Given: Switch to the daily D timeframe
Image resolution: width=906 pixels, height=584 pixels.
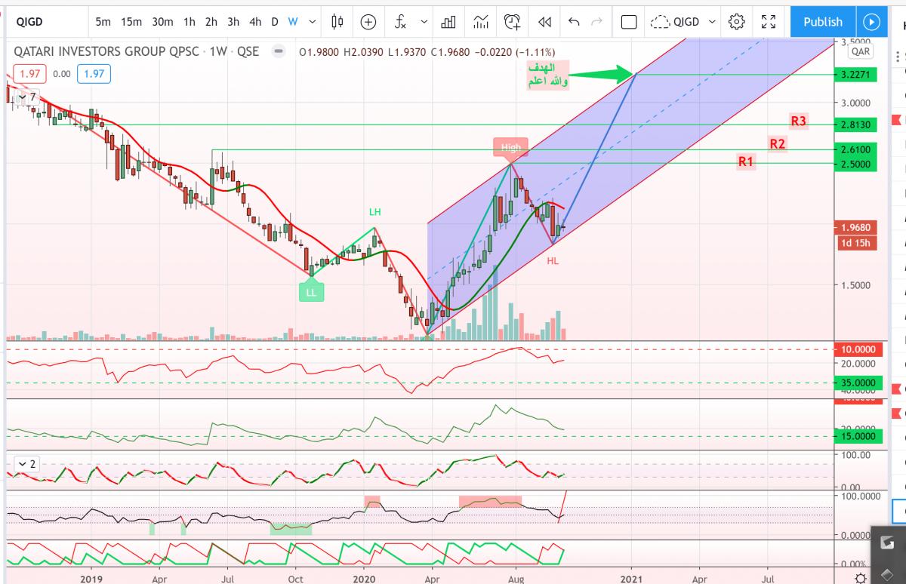Looking at the screenshot, I should [x=275, y=22].
